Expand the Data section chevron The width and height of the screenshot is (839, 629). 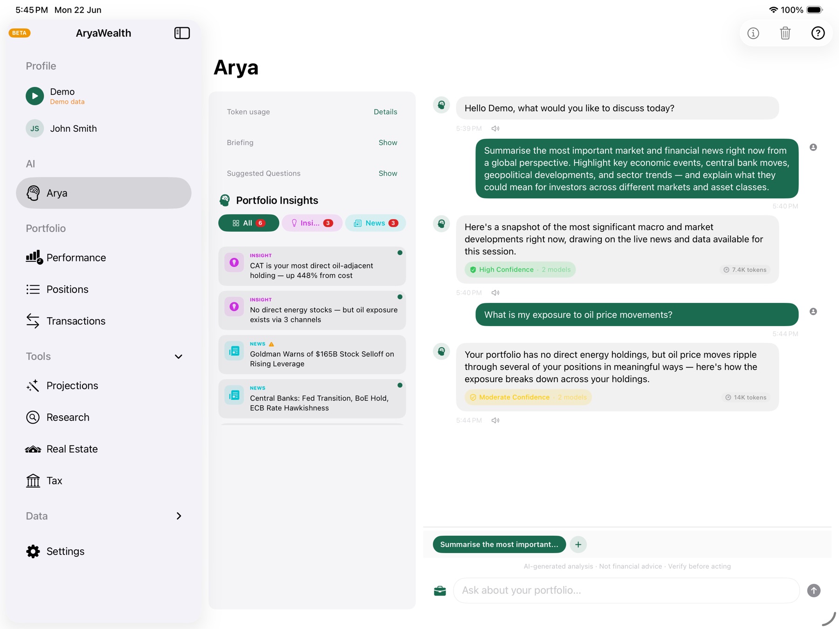pos(179,516)
